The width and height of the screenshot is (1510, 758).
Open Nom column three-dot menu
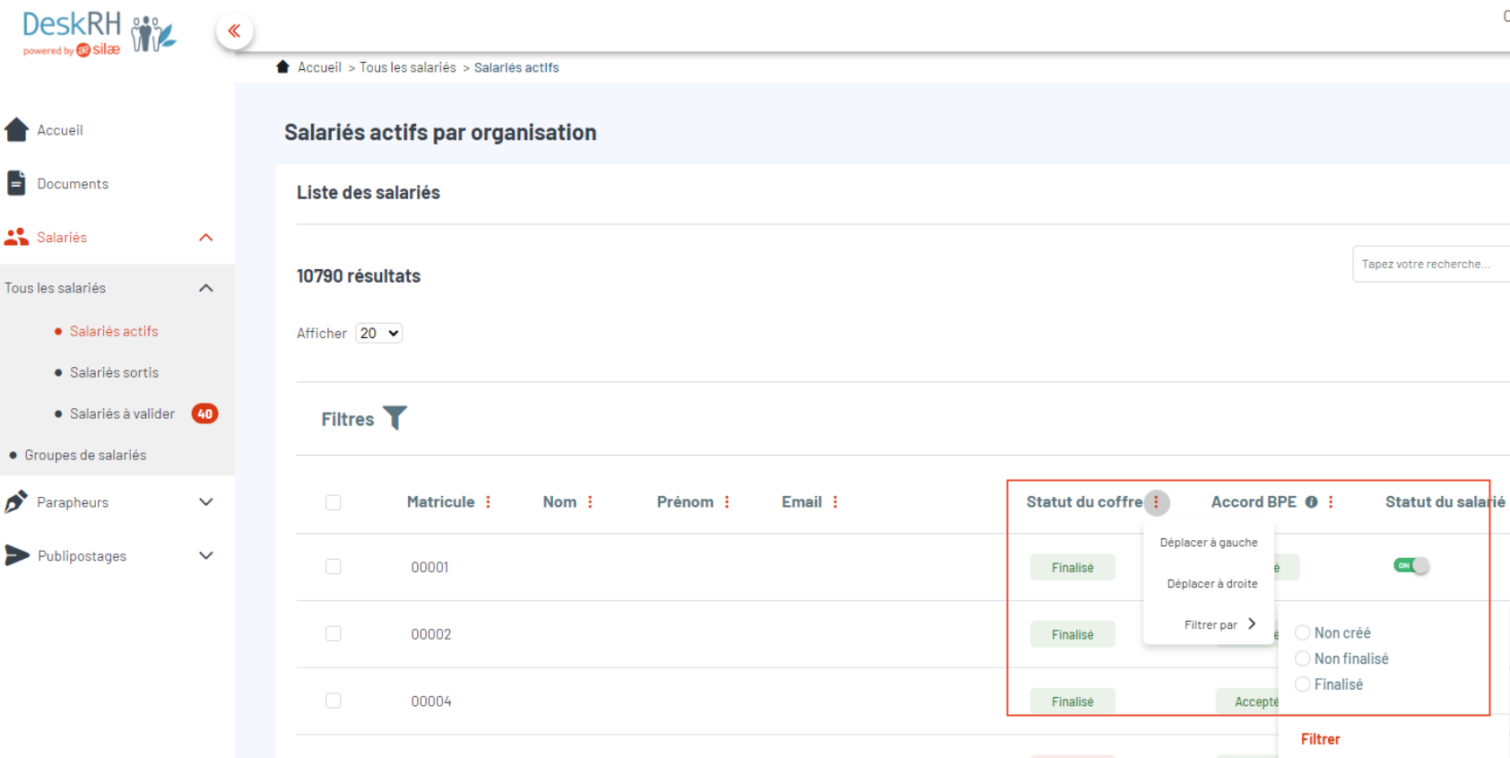tap(590, 502)
